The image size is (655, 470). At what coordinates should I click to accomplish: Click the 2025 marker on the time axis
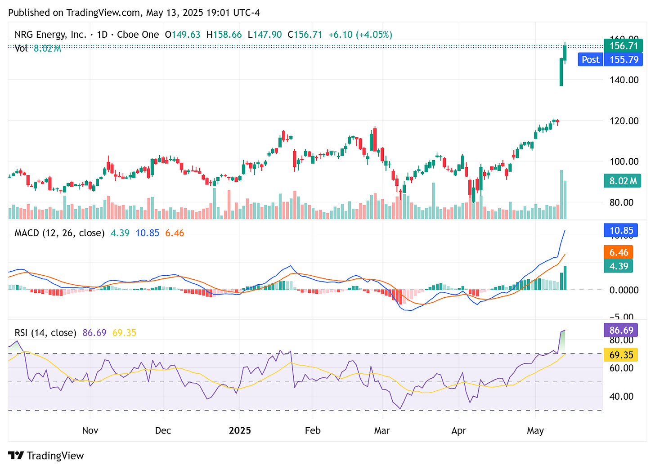point(240,430)
